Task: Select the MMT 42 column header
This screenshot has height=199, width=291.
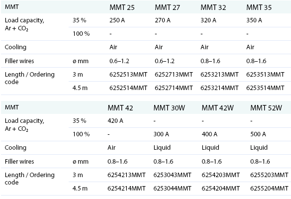Action: [x=120, y=108]
